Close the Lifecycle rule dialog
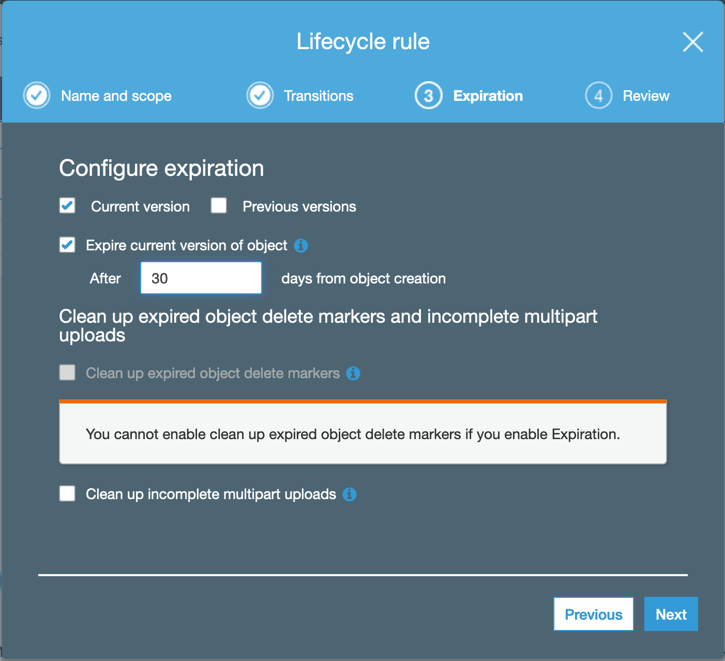 pyautogui.click(x=693, y=42)
